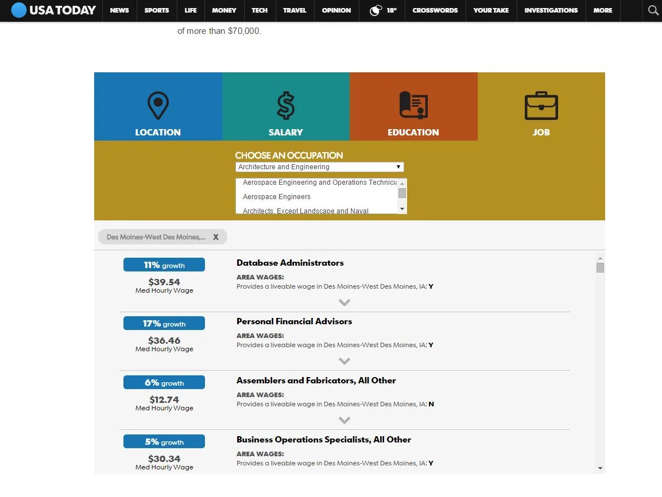This screenshot has width=662, height=497.
Task: Click results list scroll up arrow
Action: [x=600, y=258]
